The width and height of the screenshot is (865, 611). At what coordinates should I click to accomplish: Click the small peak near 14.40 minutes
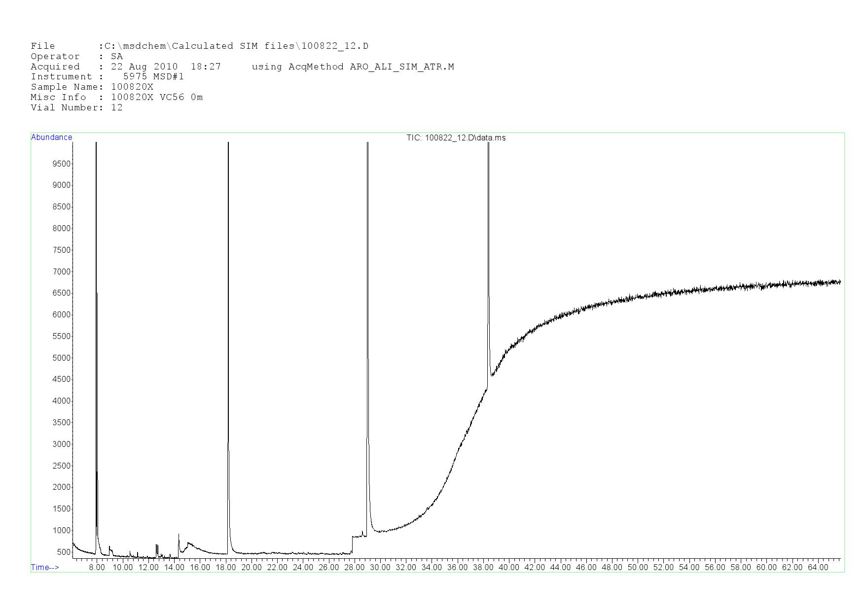point(179,537)
